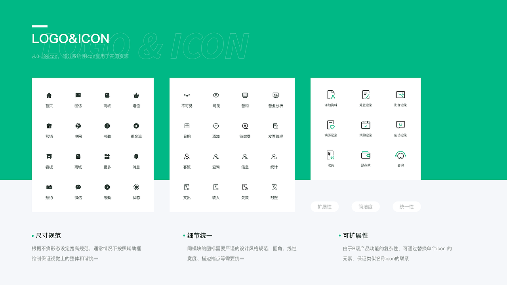Click the 商城 shopping mall icon
This screenshot has height=285, width=507.
click(107, 95)
